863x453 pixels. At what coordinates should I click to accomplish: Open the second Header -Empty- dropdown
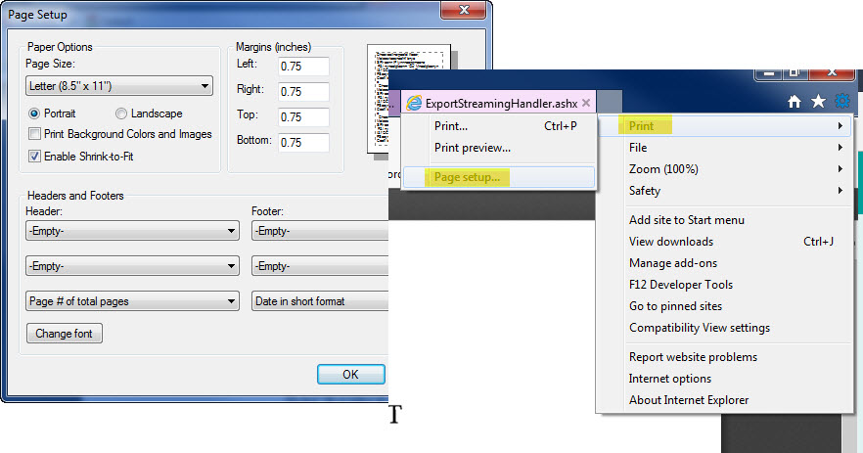pos(133,266)
